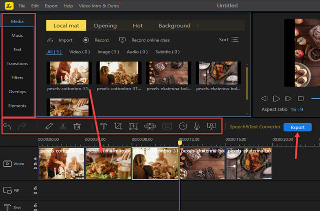Switch to the Opening tab

(105, 26)
